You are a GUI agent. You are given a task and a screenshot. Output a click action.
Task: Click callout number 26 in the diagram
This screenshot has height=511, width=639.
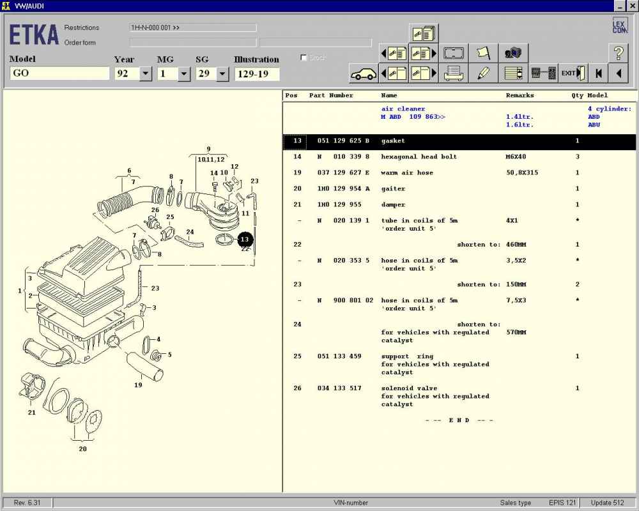(155, 210)
